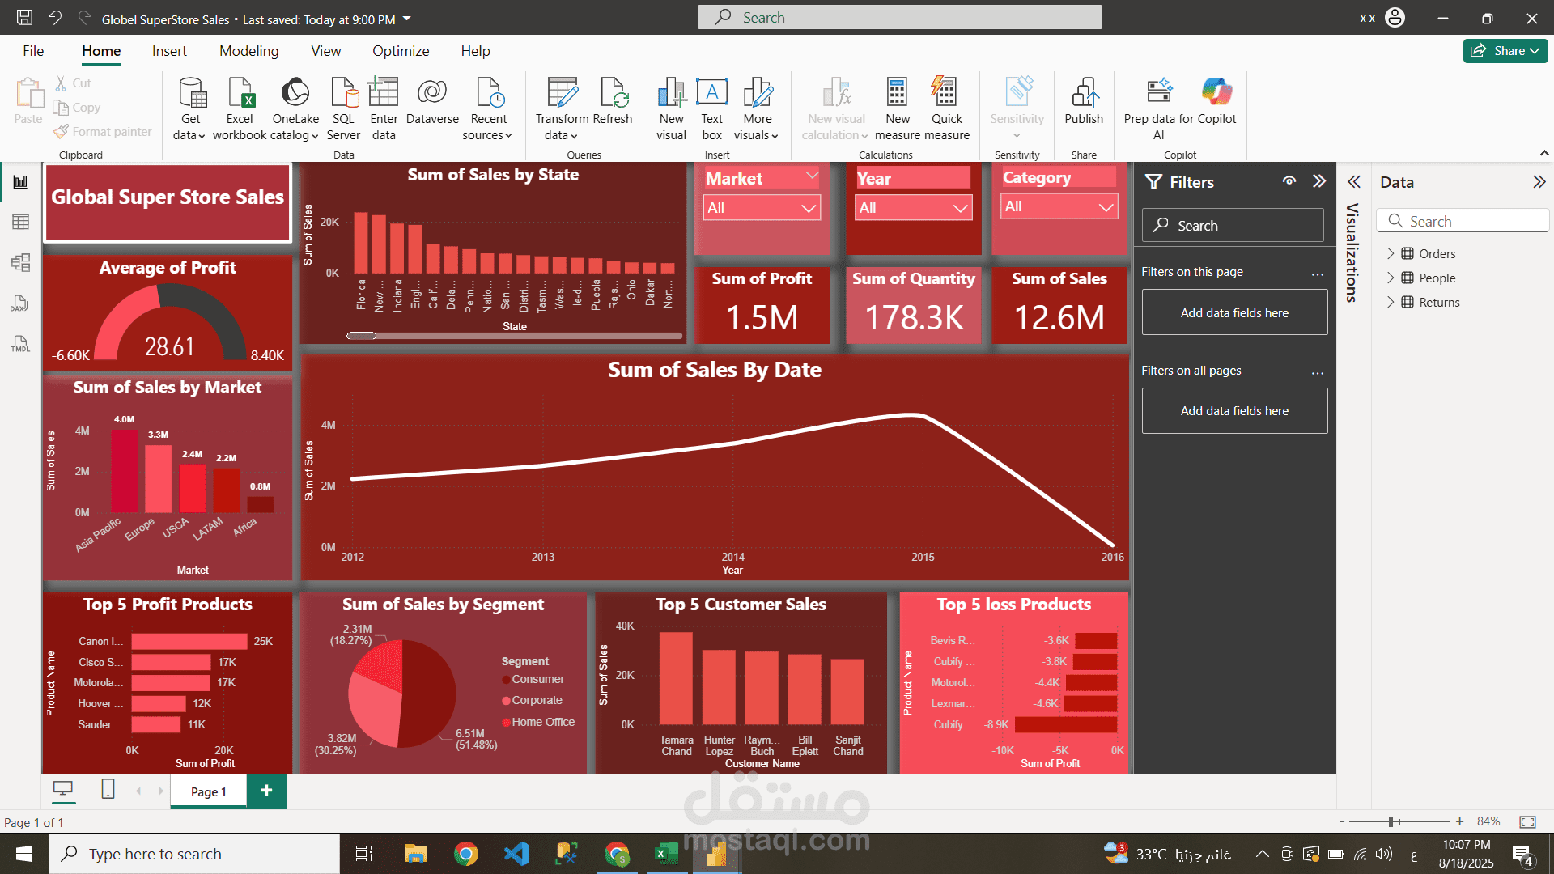
Task: Toggle filter pane visibility eye icon
Action: tap(1289, 181)
